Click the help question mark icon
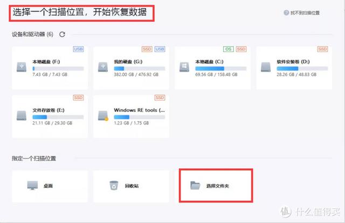The height and width of the screenshot is (223, 345). [286, 13]
